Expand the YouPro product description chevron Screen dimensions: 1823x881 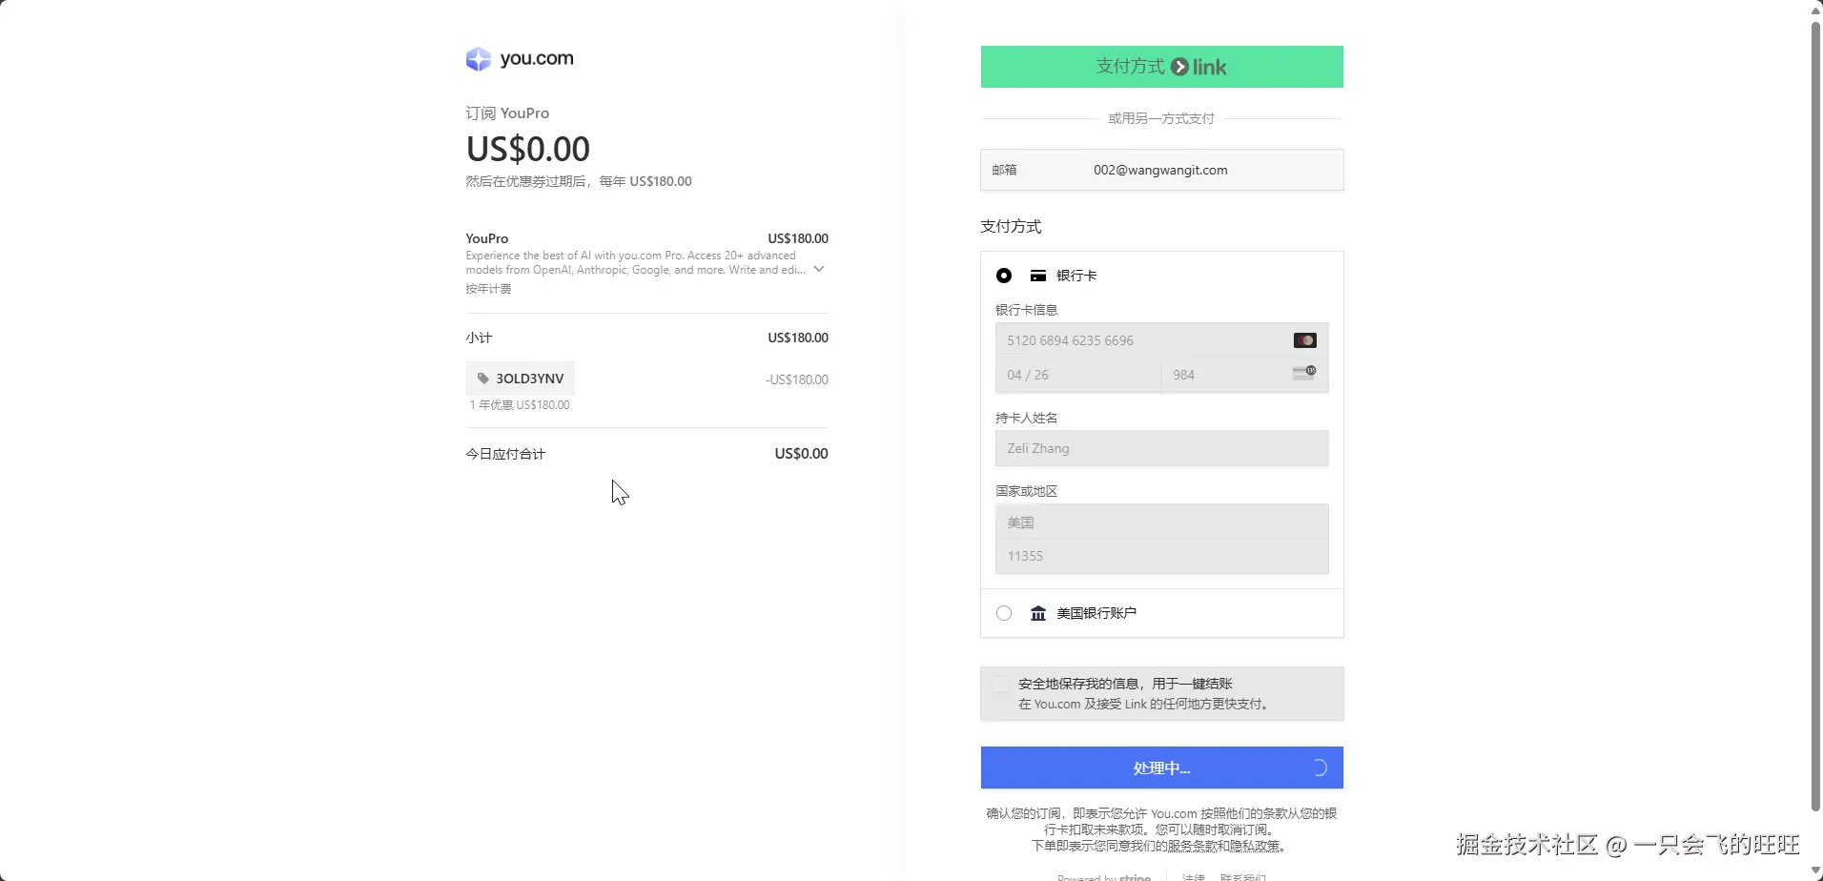tap(818, 269)
